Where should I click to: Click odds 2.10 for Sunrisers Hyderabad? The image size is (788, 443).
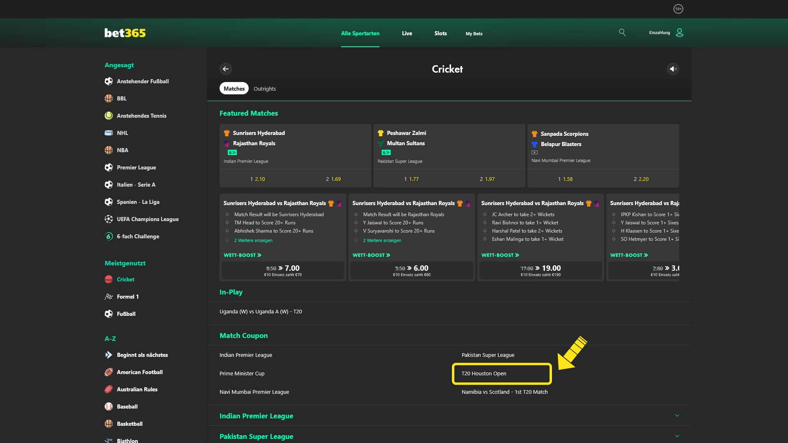[257, 179]
